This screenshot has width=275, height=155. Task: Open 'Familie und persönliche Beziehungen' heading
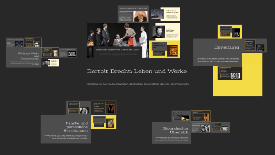click(x=76, y=127)
